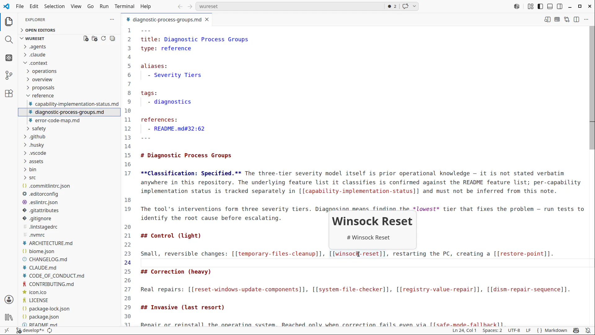This screenshot has height=335, width=595.
Task: Open package.json in explorer
Action: coord(44,317)
